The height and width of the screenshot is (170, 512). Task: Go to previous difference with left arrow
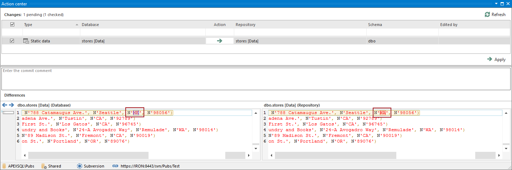(x=5, y=105)
